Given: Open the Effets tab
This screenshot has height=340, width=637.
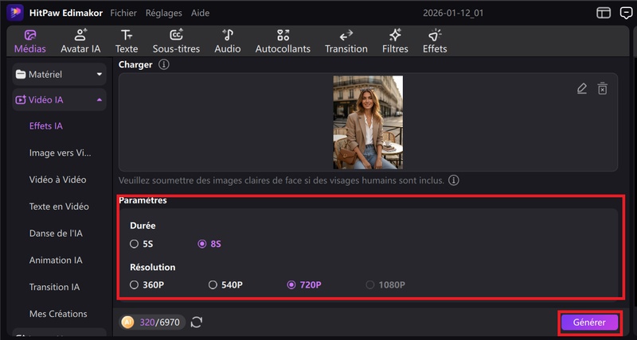Looking at the screenshot, I should [x=435, y=41].
